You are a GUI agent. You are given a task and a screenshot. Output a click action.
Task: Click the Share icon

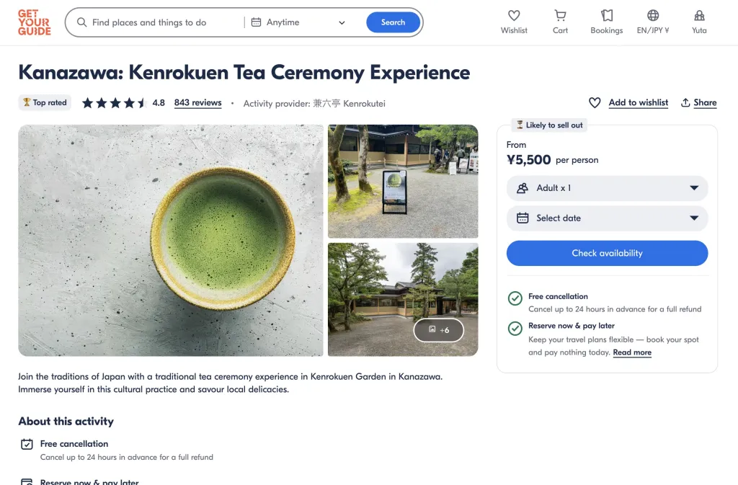pos(685,102)
